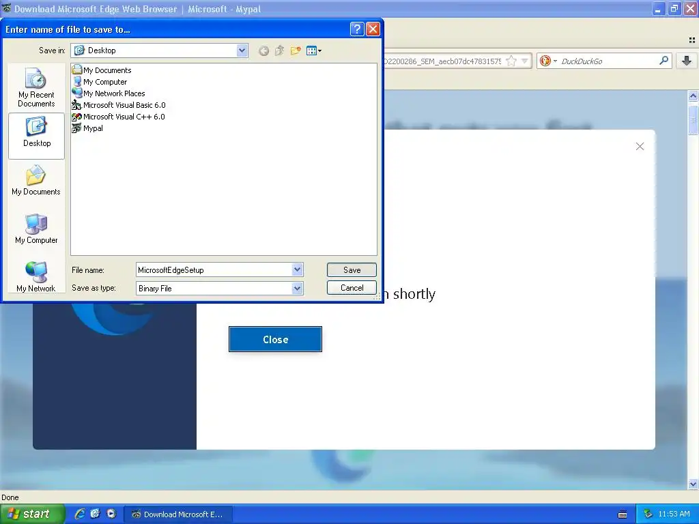Screen dimensions: 699x524
Task: Dismiss the web popup with X icon
Action: [640, 146]
